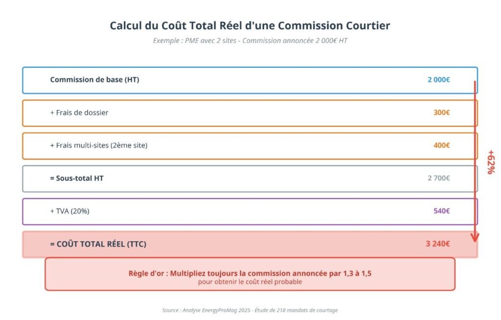Click the 3 240€ red total amount
This screenshot has width=501, height=320.
[438, 244]
